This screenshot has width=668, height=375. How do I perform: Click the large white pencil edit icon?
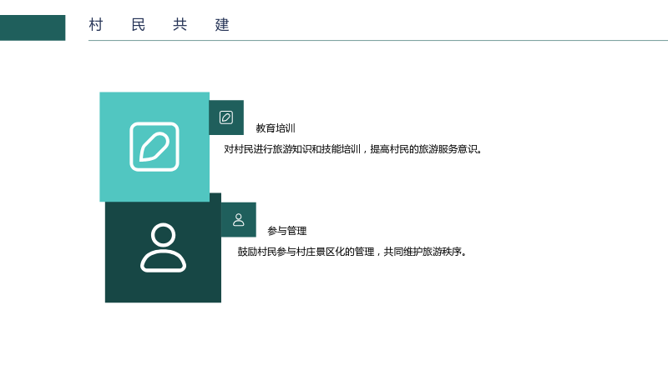click(x=154, y=147)
